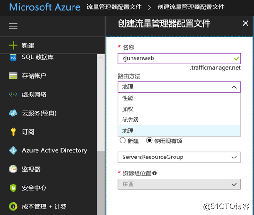
Task: Choose 加权 routing method option
Action: pos(179,109)
